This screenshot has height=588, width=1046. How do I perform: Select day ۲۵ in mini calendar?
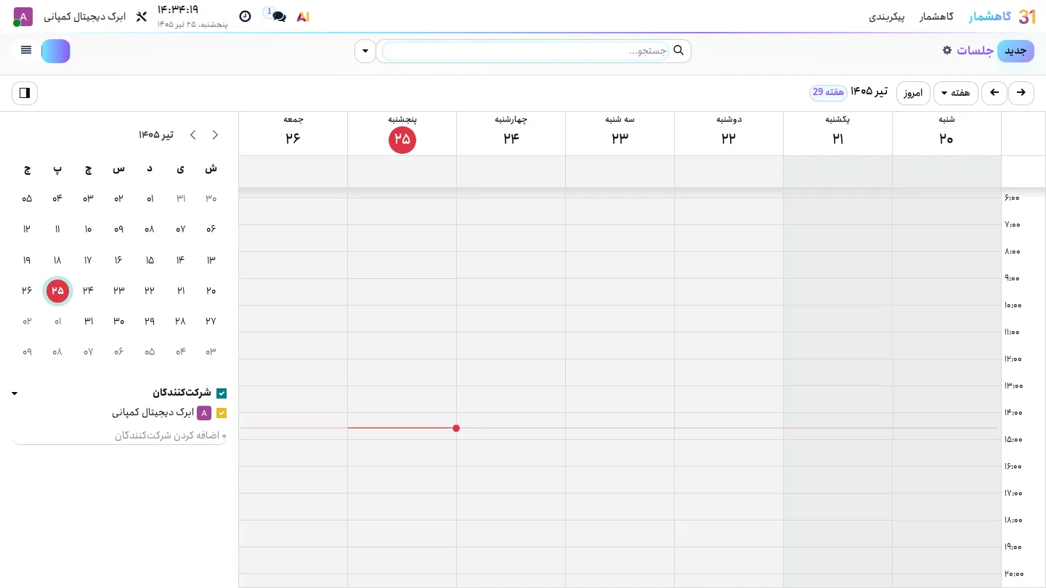click(57, 290)
